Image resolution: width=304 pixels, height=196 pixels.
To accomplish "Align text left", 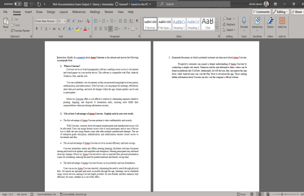I will pos(96,29).
